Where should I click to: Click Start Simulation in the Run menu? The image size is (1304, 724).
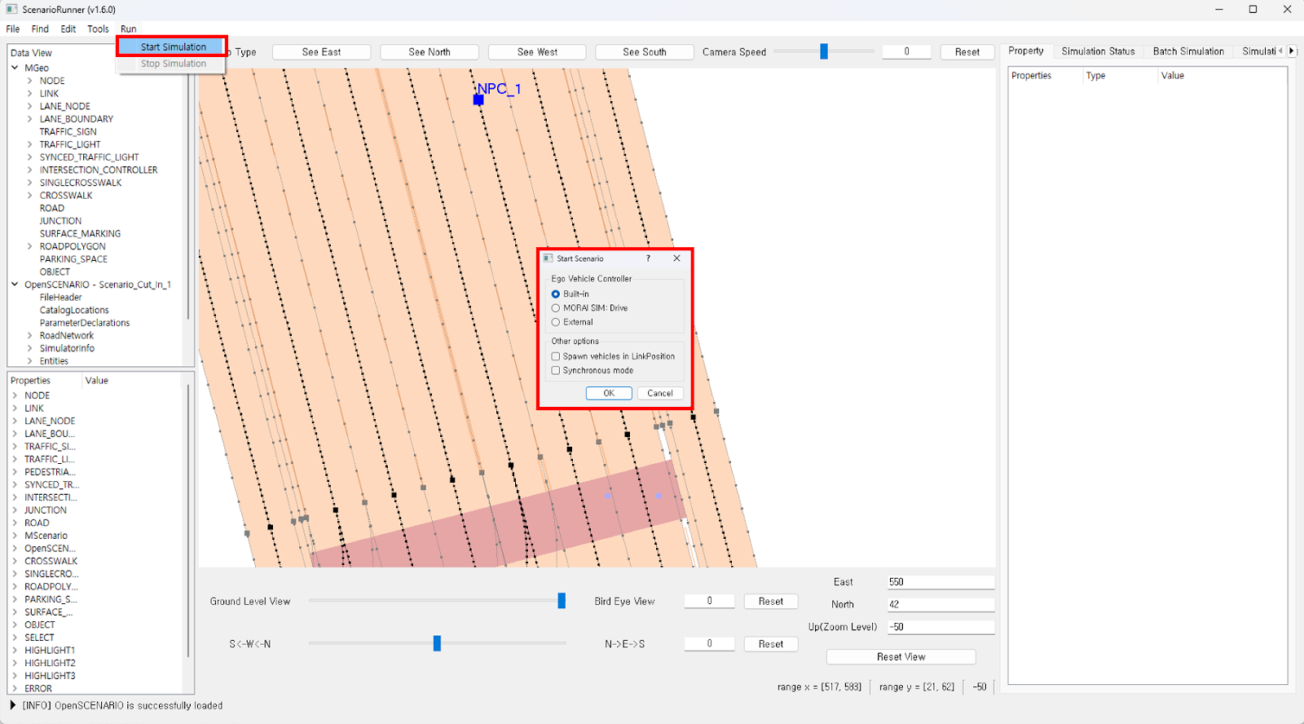click(x=173, y=46)
